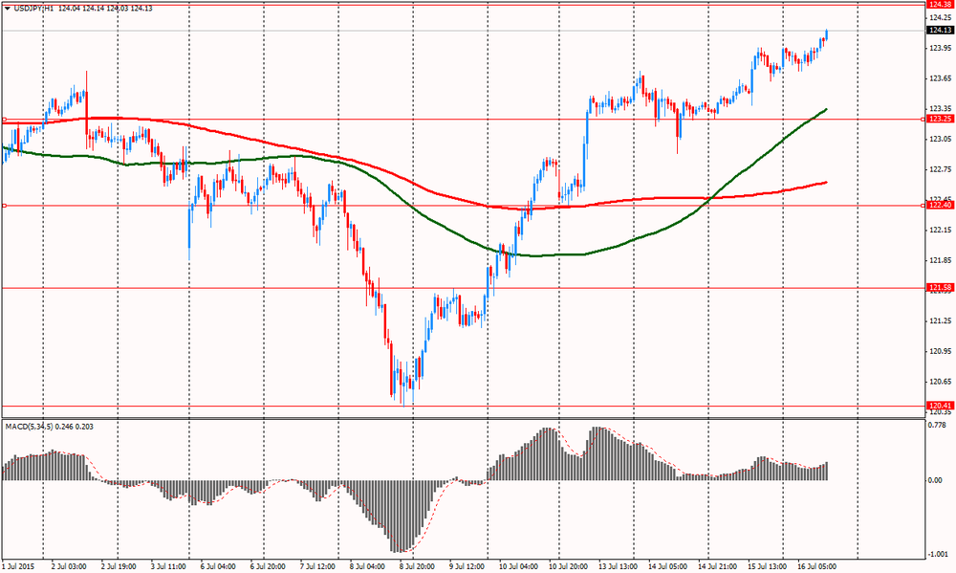
Task: Click the 122.15 price axis value
Action: pyautogui.click(x=940, y=230)
